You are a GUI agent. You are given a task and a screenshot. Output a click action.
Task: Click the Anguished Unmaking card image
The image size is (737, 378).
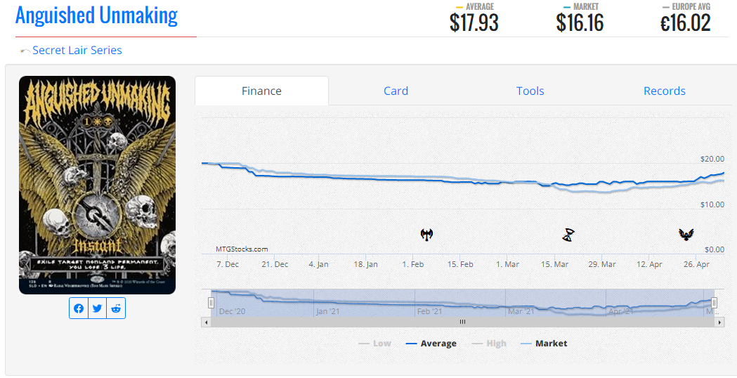97,185
